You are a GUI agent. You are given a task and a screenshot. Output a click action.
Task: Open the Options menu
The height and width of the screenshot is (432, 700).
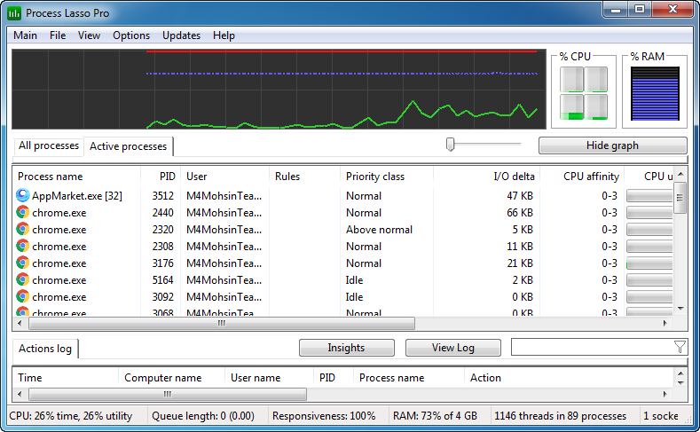coord(131,35)
